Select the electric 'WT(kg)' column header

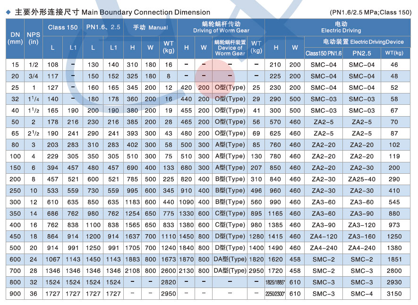394,53
